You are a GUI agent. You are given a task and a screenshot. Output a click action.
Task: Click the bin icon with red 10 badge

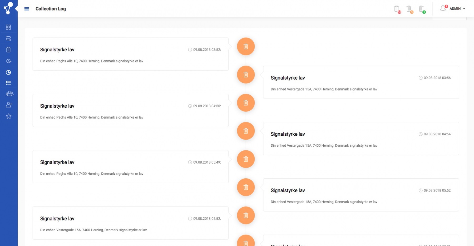pyautogui.click(x=397, y=9)
